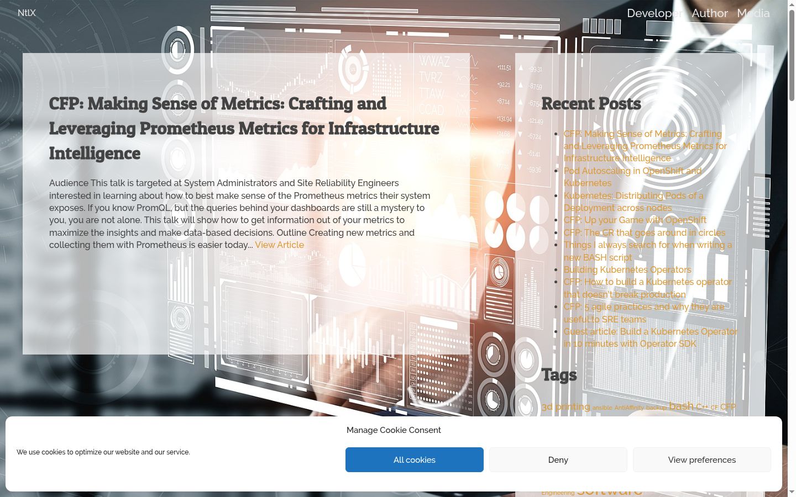796x497 pixels.
Task: Open recent post Kubernetes: Distributing Pods of a Deployment
Action: tap(633, 202)
